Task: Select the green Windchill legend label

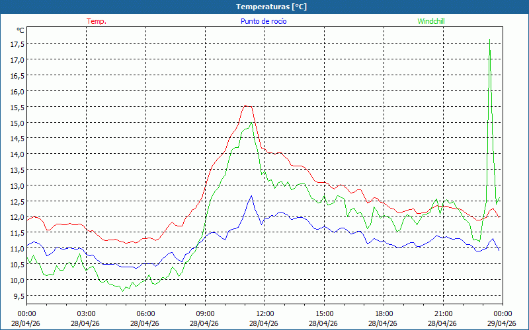Action: tap(431, 21)
